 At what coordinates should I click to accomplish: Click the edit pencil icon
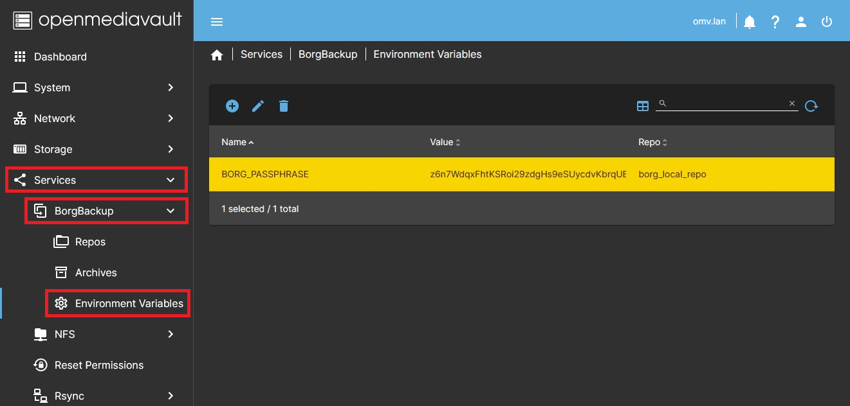258,106
